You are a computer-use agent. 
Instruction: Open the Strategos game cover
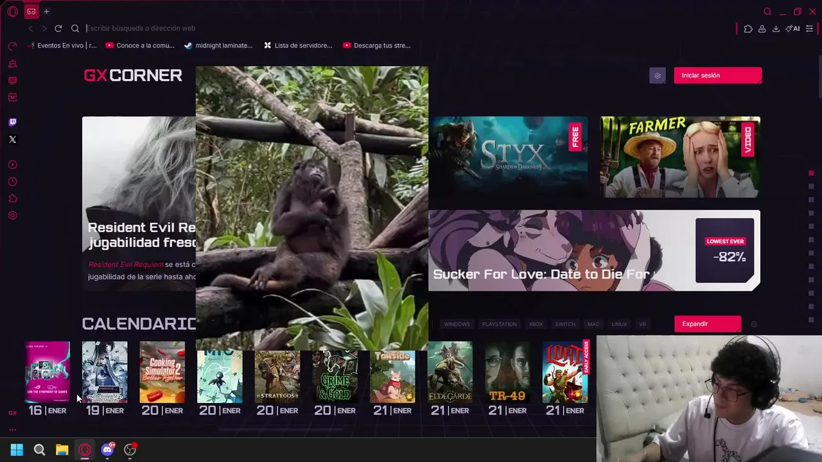tap(277, 377)
